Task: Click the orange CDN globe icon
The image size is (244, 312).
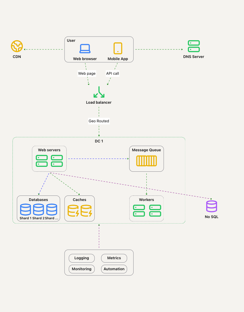Action: click(x=17, y=46)
